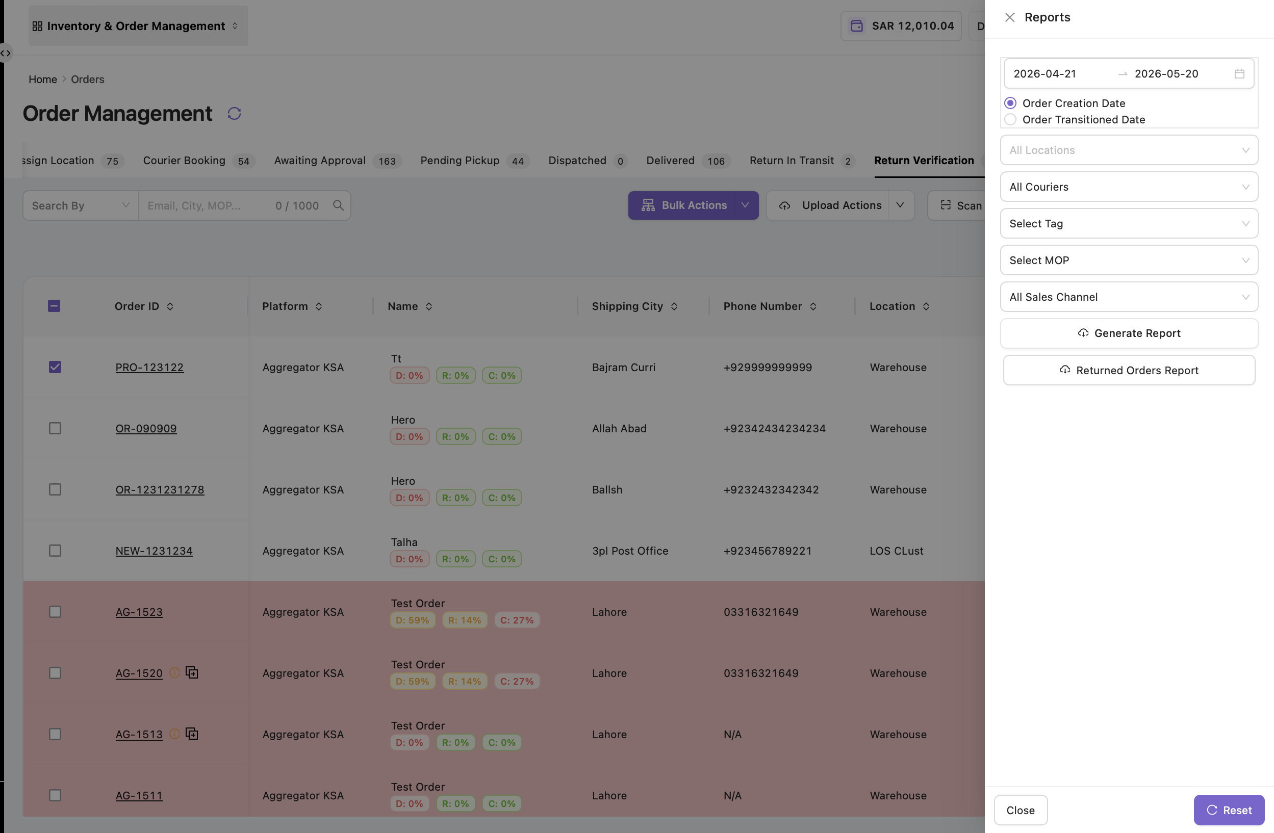This screenshot has width=1274, height=833.
Task: Expand the Select MOP dropdown
Action: [1129, 260]
